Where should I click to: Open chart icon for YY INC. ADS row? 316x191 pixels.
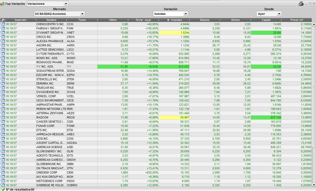3,66
